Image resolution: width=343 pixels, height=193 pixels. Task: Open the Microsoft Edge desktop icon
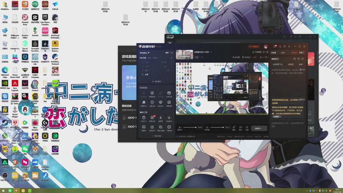click(x=5, y=72)
